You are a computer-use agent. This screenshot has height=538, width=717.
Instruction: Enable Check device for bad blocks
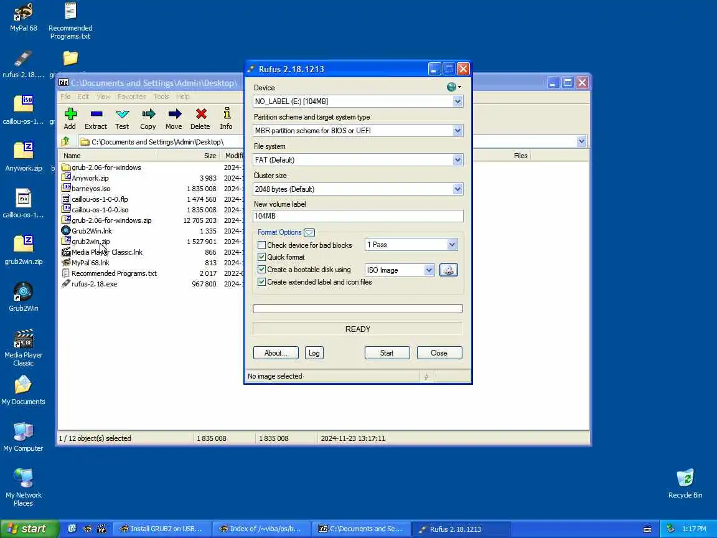[x=261, y=245]
